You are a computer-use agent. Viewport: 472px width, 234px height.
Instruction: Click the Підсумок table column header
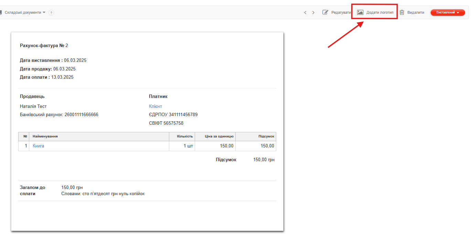click(x=266, y=136)
